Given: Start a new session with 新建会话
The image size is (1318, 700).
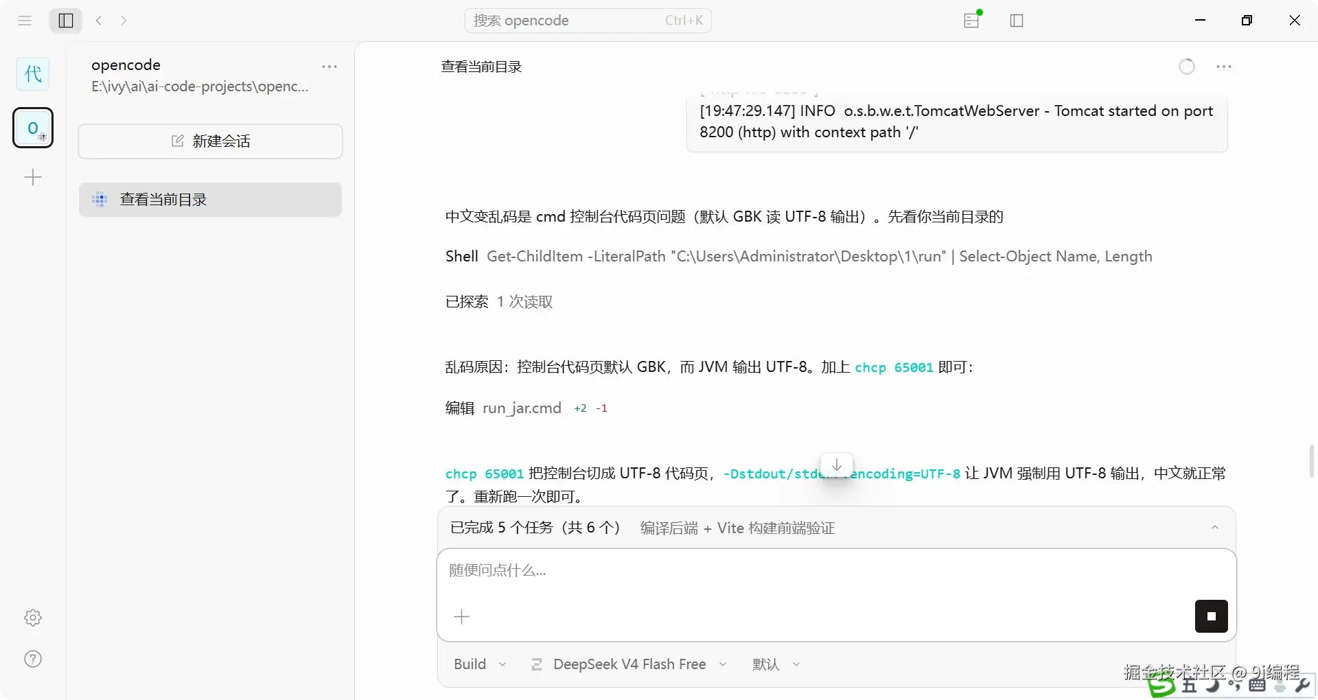Looking at the screenshot, I should (x=211, y=141).
